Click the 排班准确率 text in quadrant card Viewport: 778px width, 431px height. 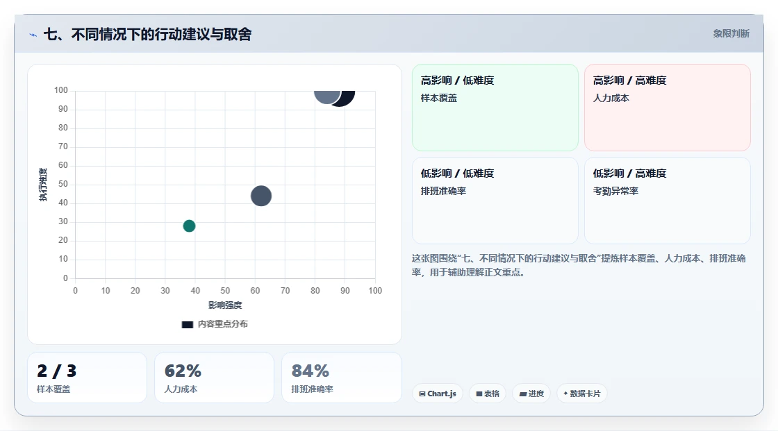pos(444,191)
